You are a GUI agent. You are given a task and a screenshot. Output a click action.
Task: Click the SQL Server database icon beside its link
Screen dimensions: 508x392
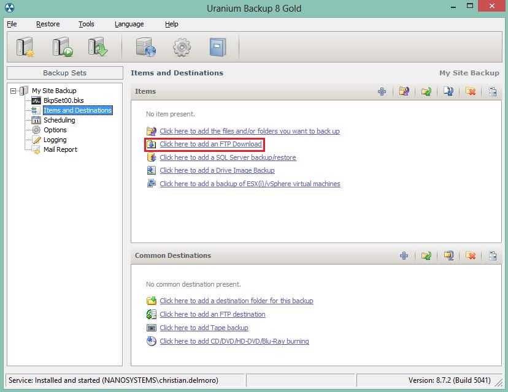[152, 157]
